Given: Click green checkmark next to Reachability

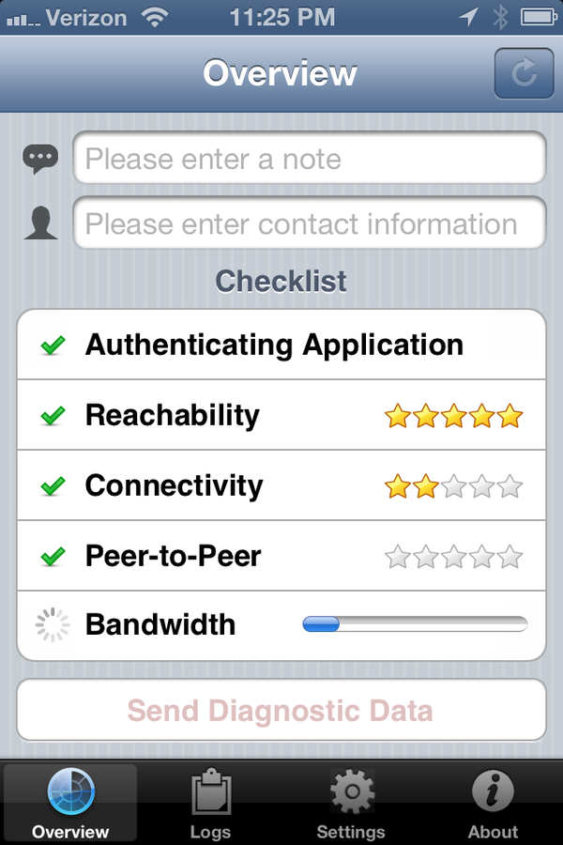Looking at the screenshot, I should coord(53,416).
